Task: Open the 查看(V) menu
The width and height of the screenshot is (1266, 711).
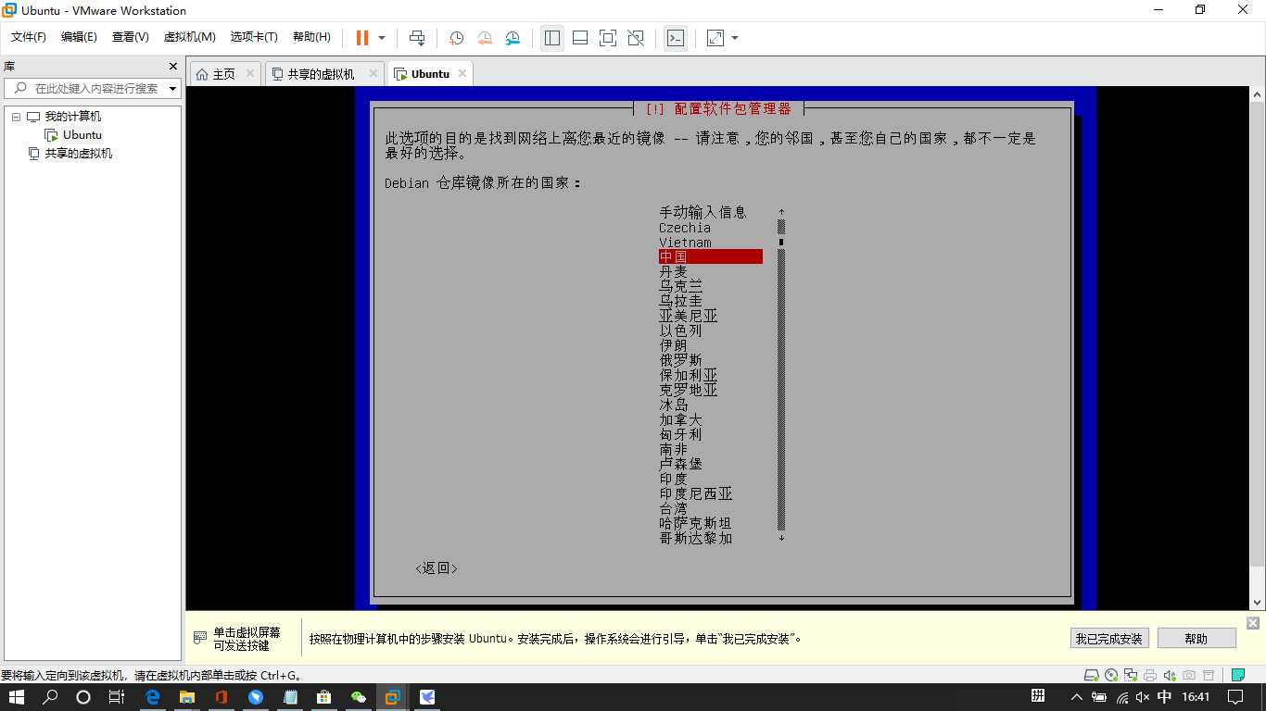Action: click(x=130, y=37)
